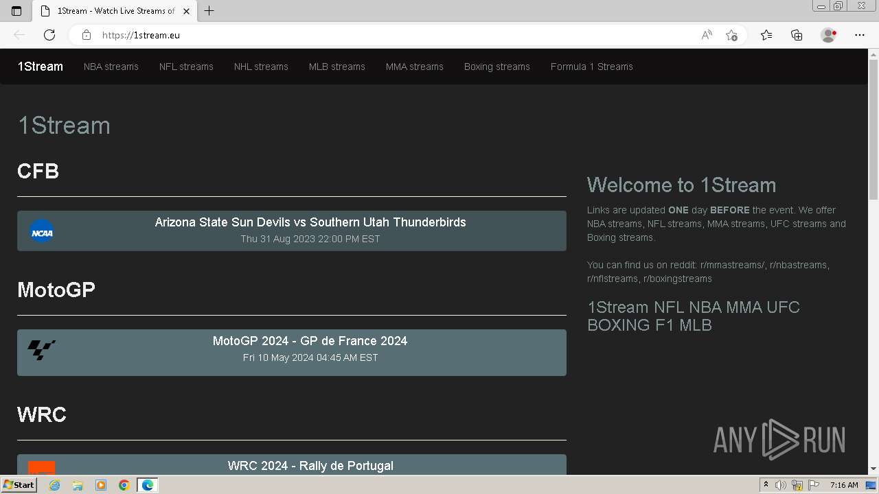The image size is (879, 494).
Task: Open Arizona State vs Southern Utah stream
Action: pos(292,231)
